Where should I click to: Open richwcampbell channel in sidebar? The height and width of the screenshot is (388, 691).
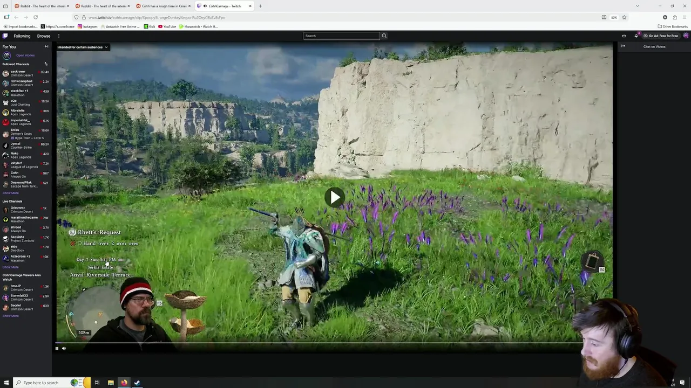pos(26,83)
